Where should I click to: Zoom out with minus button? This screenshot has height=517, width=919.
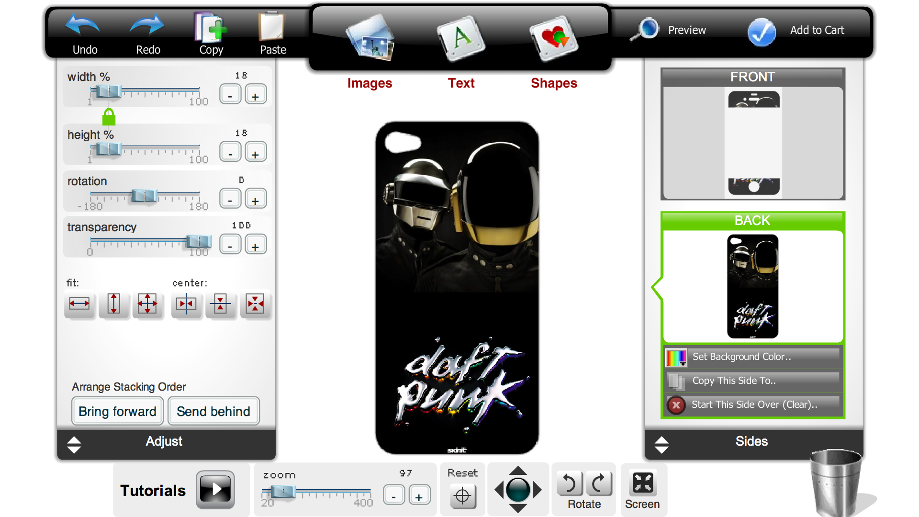coord(394,495)
